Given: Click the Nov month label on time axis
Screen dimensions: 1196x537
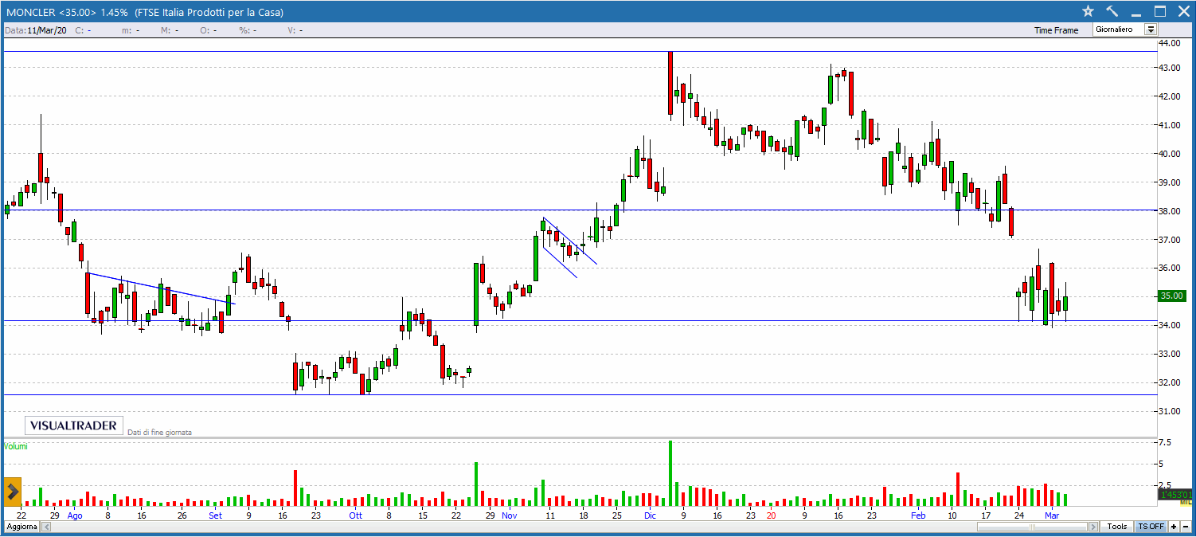Looking at the screenshot, I should tap(509, 515).
